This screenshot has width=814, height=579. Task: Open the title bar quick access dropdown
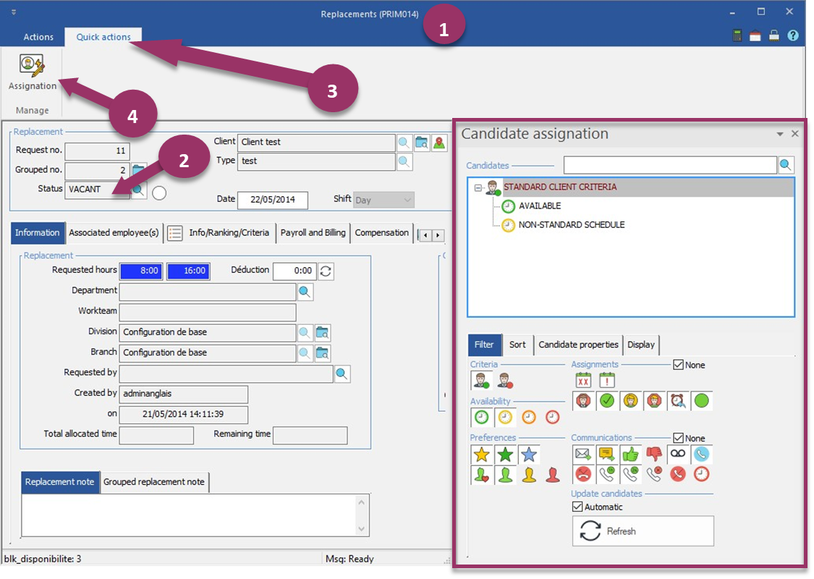[14, 12]
